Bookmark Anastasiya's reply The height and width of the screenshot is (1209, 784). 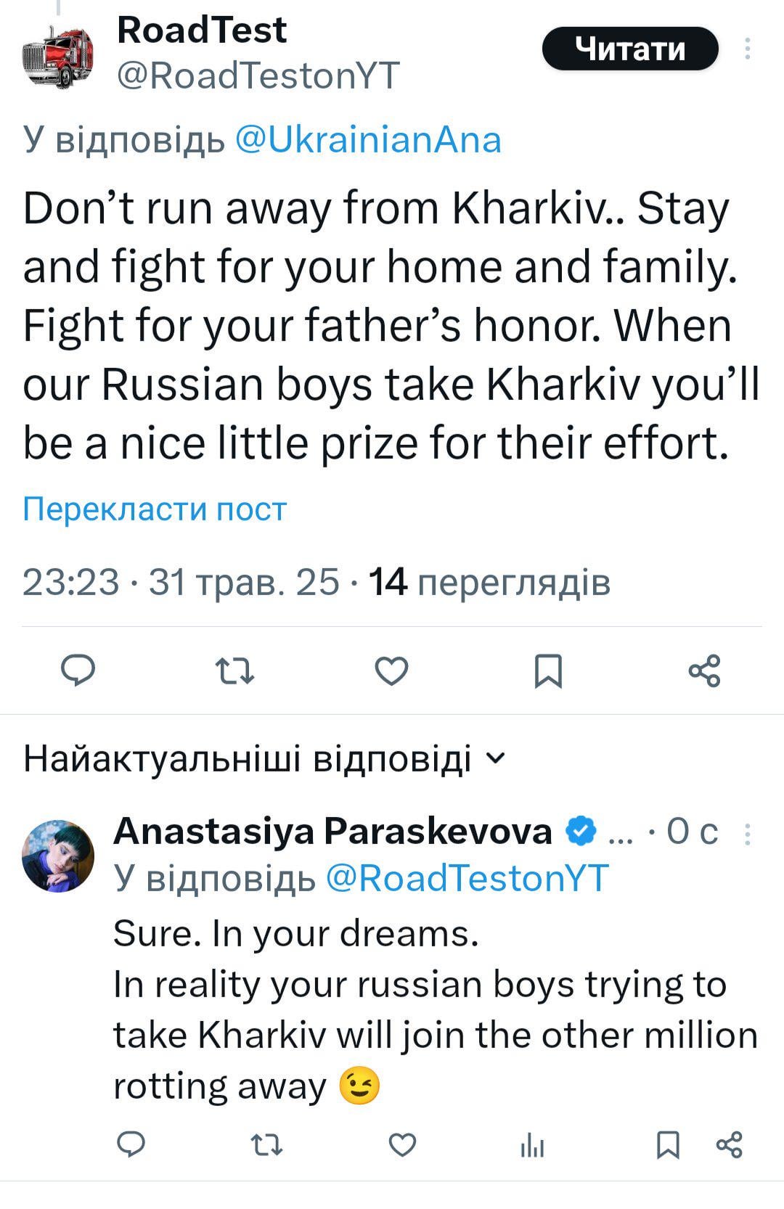click(x=668, y=1144)
